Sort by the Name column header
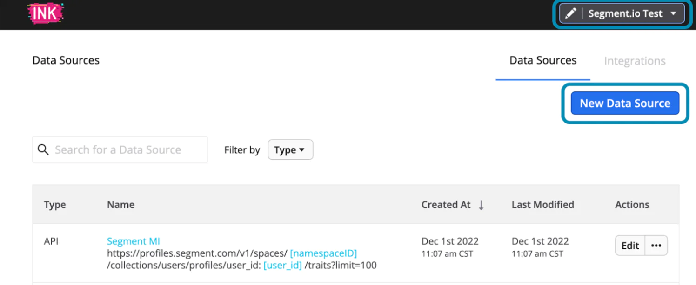The width and height of the screenshot is (696, 285). pos(120,205)
